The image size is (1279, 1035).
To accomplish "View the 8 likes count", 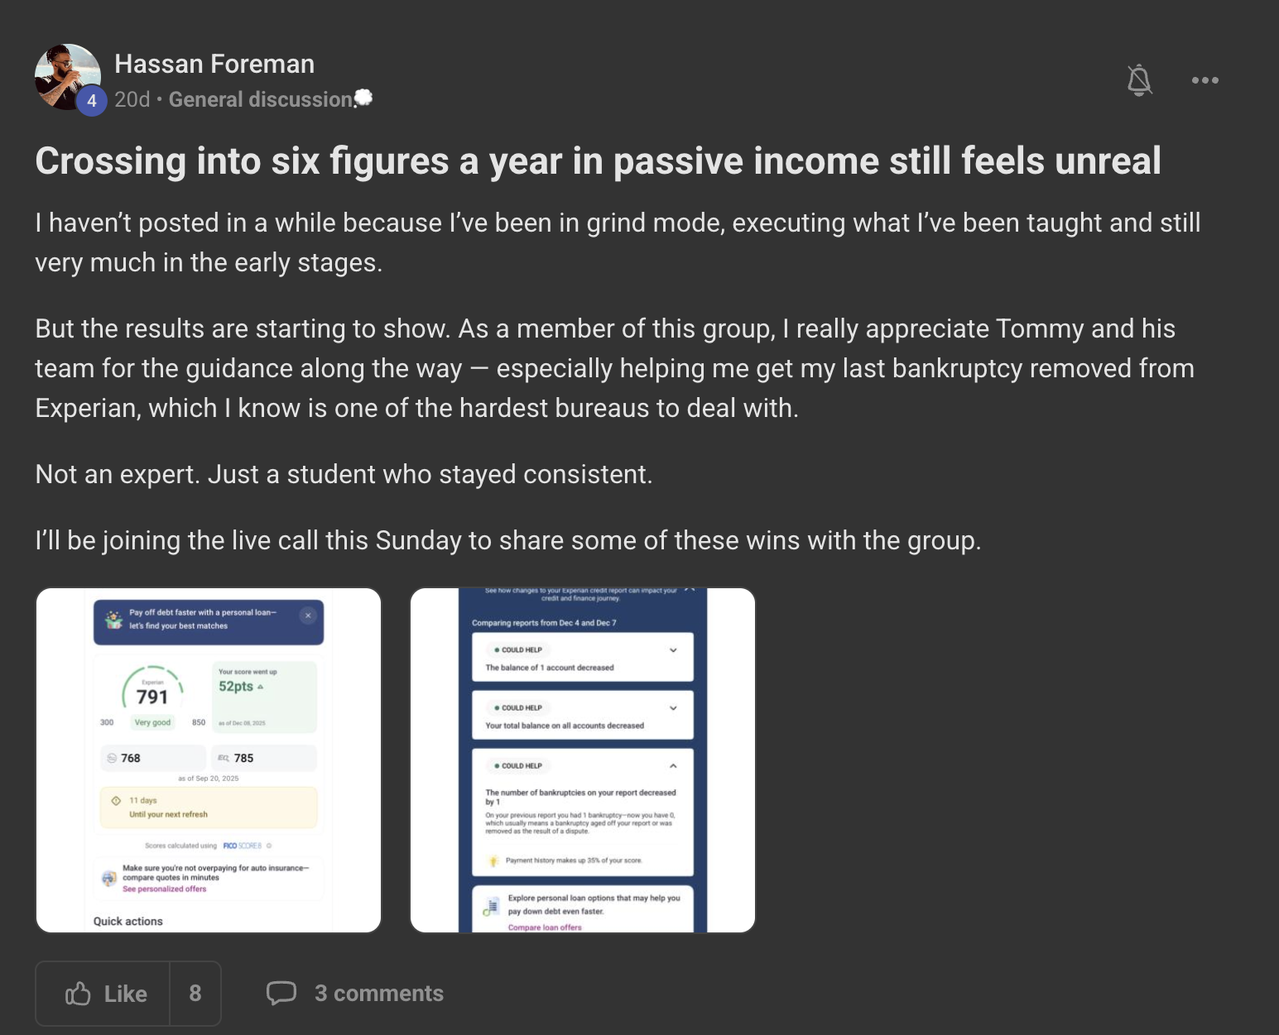I will tap(195, 993).
